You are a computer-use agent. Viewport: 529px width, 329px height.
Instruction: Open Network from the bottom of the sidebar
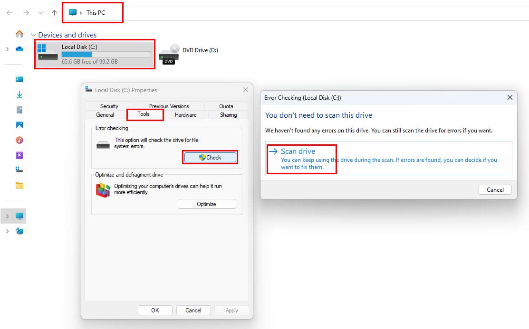click(19, 231)
